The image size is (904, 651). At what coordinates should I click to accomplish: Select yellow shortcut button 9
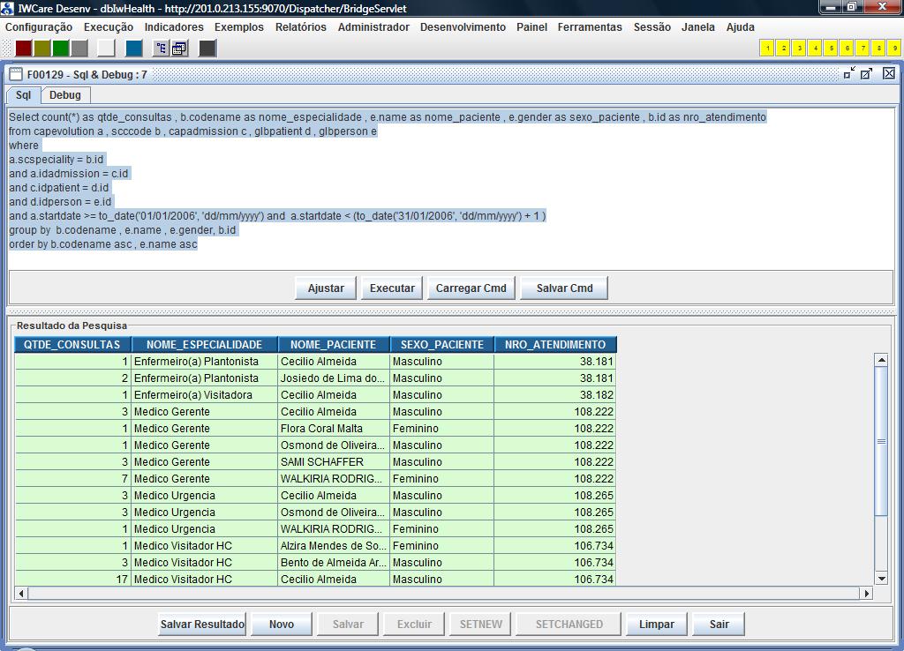(x=895, y=49)
